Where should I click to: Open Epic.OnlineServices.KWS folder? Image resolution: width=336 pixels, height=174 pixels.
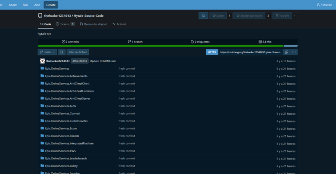60,151
